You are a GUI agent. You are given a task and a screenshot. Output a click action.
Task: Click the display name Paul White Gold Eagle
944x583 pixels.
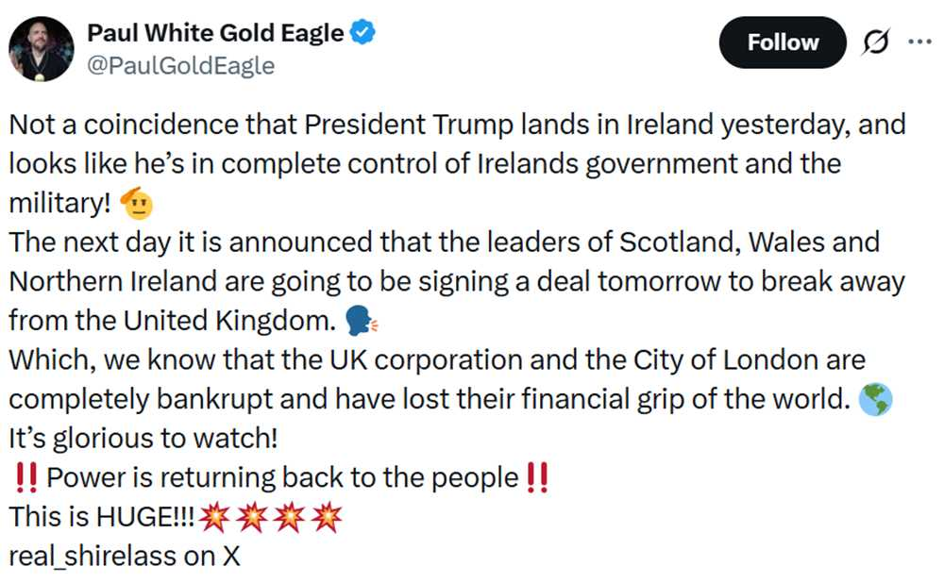[x=215, y=32]
